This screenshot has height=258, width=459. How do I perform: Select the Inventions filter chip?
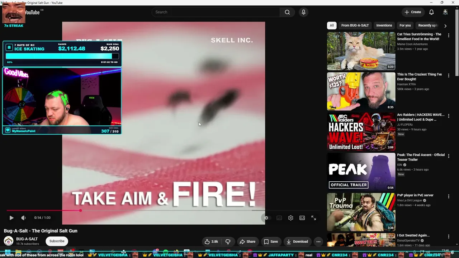(x=384, y=25)
